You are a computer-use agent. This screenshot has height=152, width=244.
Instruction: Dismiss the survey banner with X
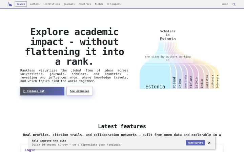click(x=209, y=143)
